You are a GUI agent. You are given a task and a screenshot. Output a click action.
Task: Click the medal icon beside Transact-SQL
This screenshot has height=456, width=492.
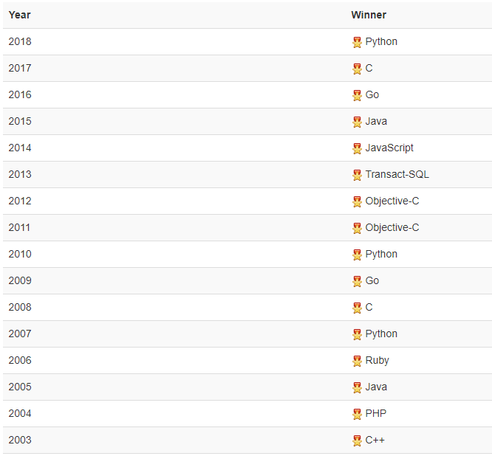pos(357,175)
